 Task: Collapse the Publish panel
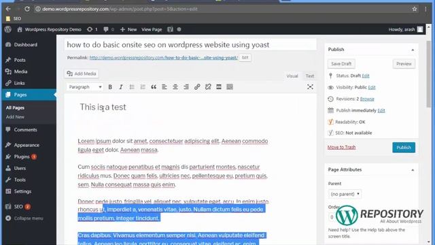413,50
